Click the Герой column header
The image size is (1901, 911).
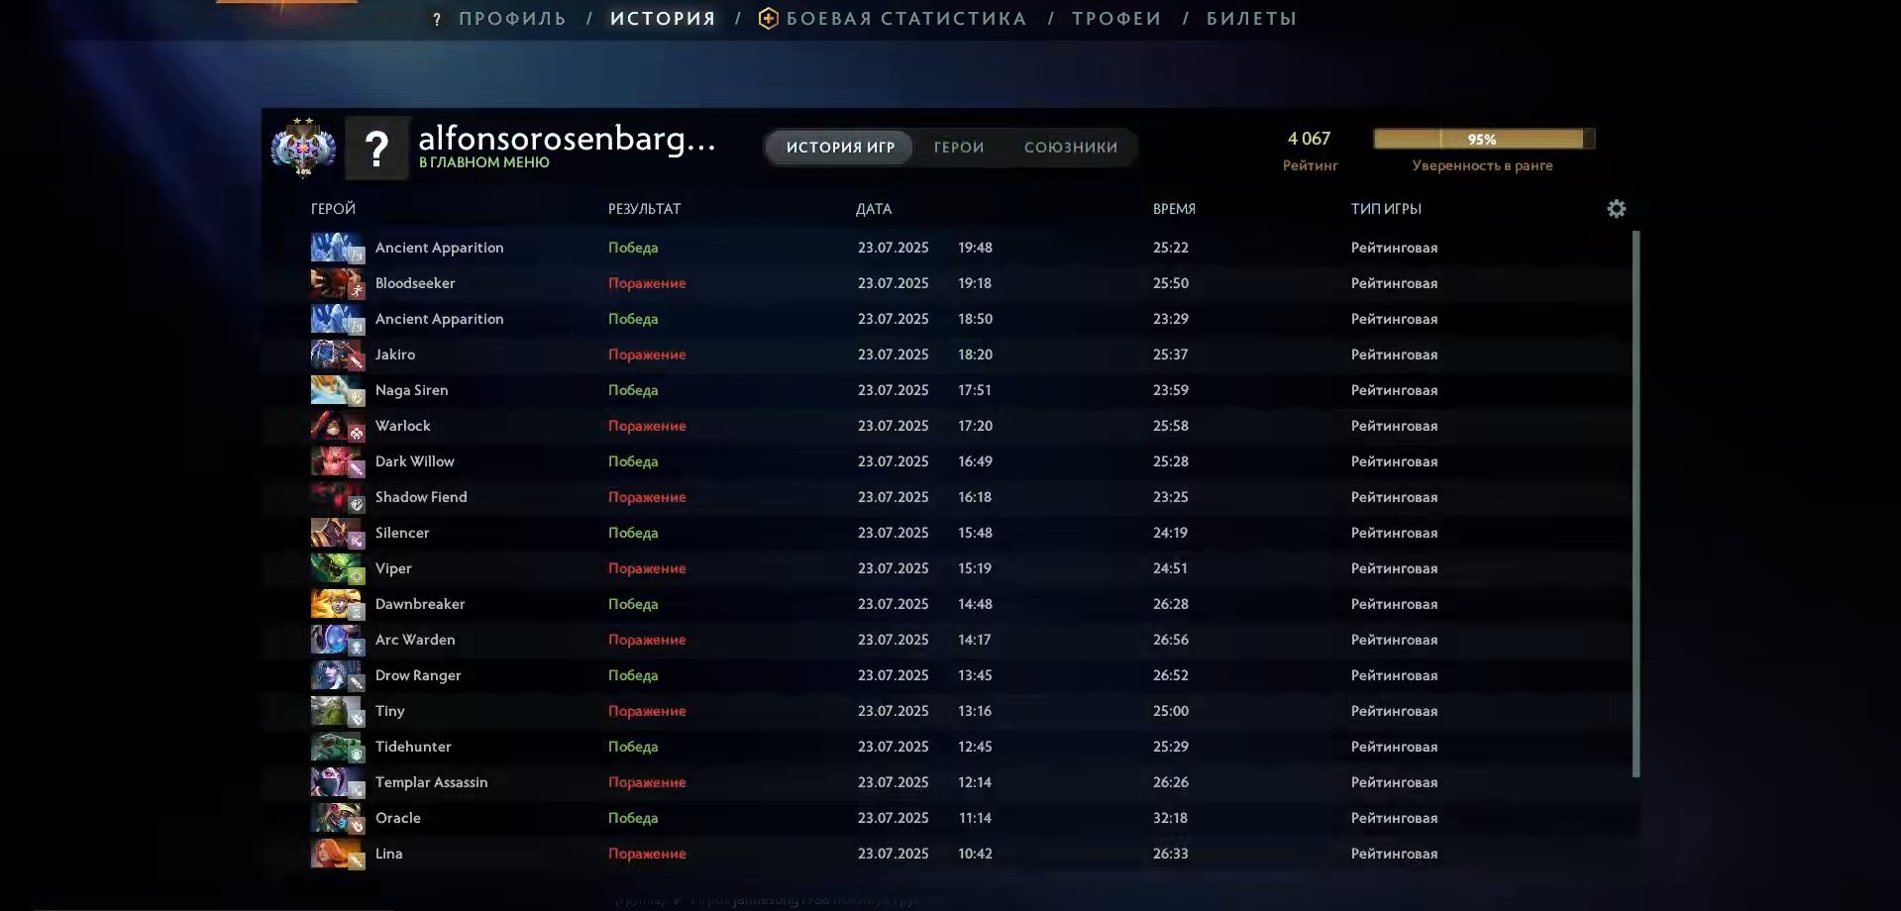333,209
